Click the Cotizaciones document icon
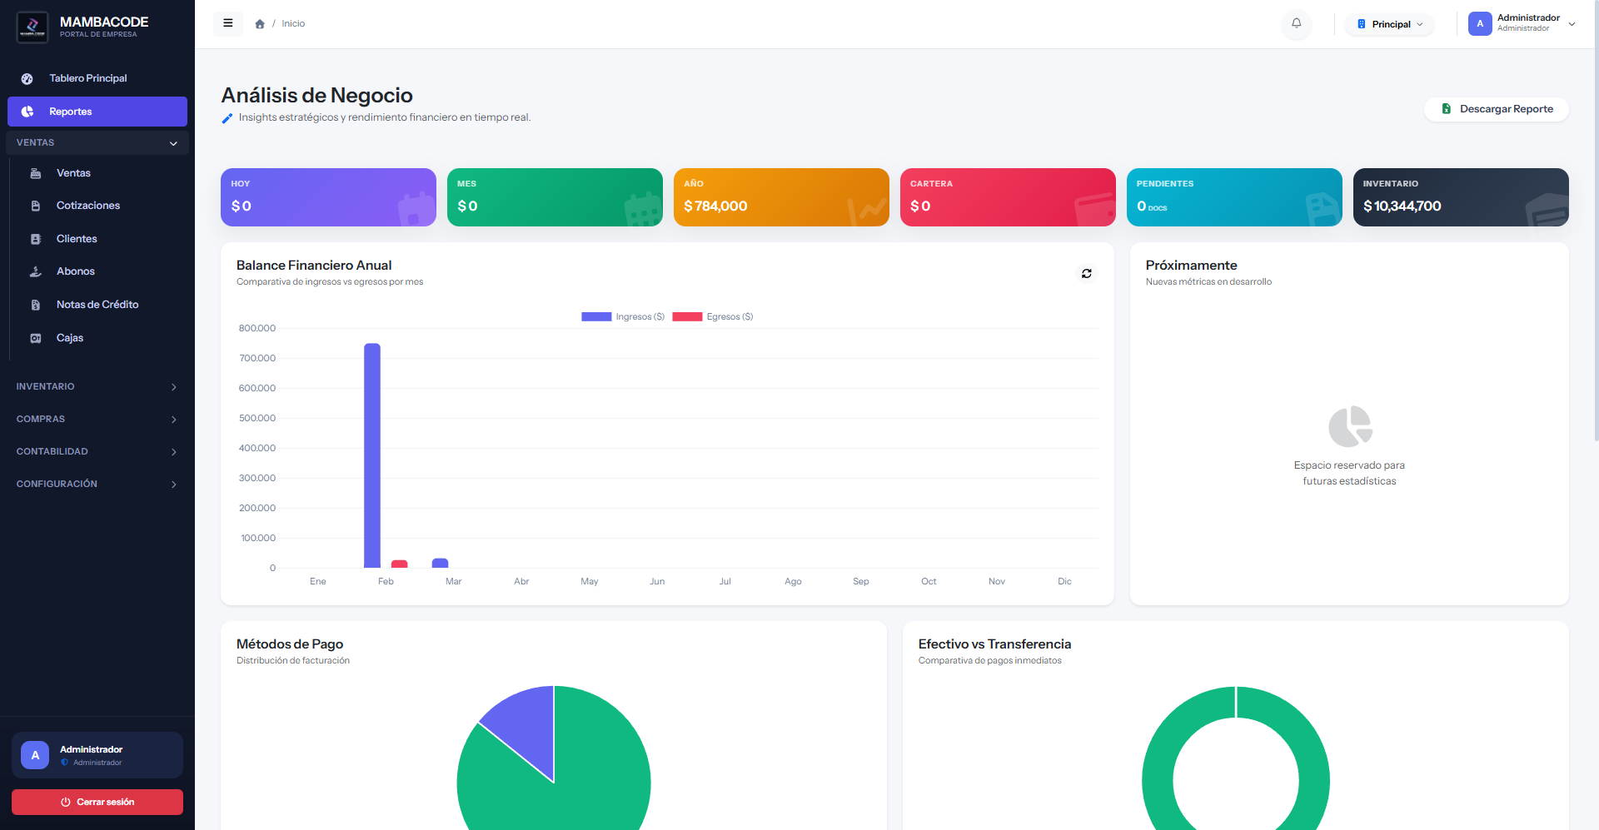This screenshot has width=1599, height=830. coord(36,206)
